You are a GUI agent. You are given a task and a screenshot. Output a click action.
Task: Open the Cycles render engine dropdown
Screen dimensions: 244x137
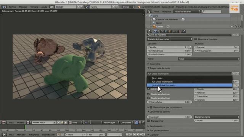(128, 7)
